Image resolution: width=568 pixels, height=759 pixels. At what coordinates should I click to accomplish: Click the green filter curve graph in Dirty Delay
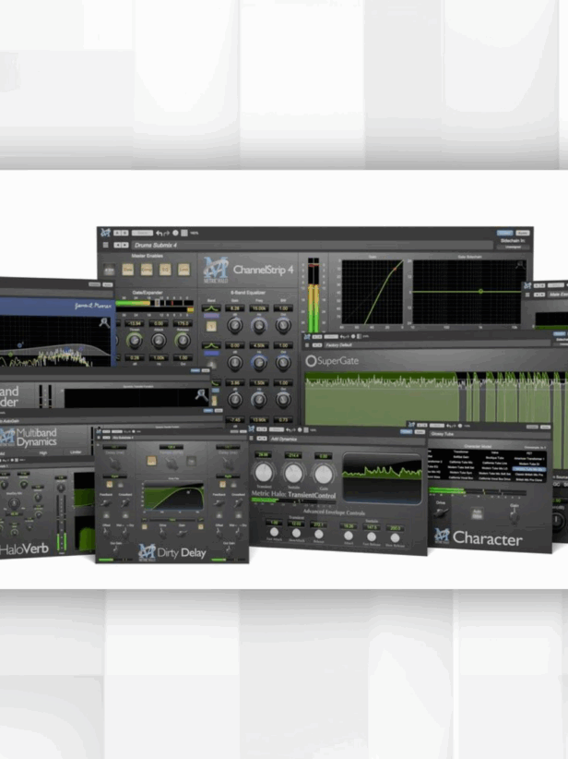click(x=173, y=497)
